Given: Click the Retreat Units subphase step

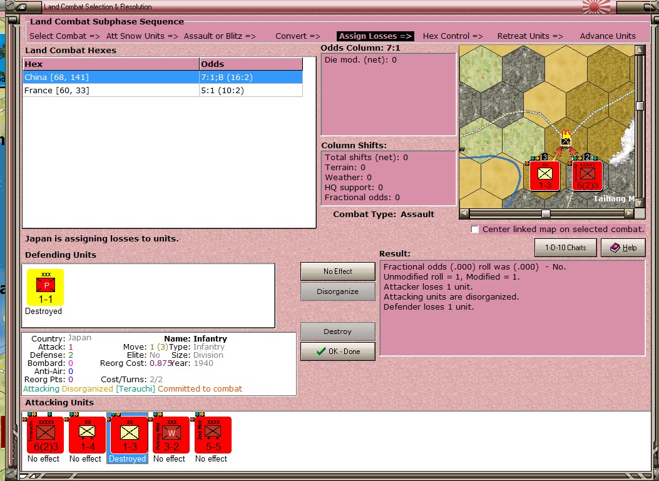Looking at the screenshot, I should [530, 36].
